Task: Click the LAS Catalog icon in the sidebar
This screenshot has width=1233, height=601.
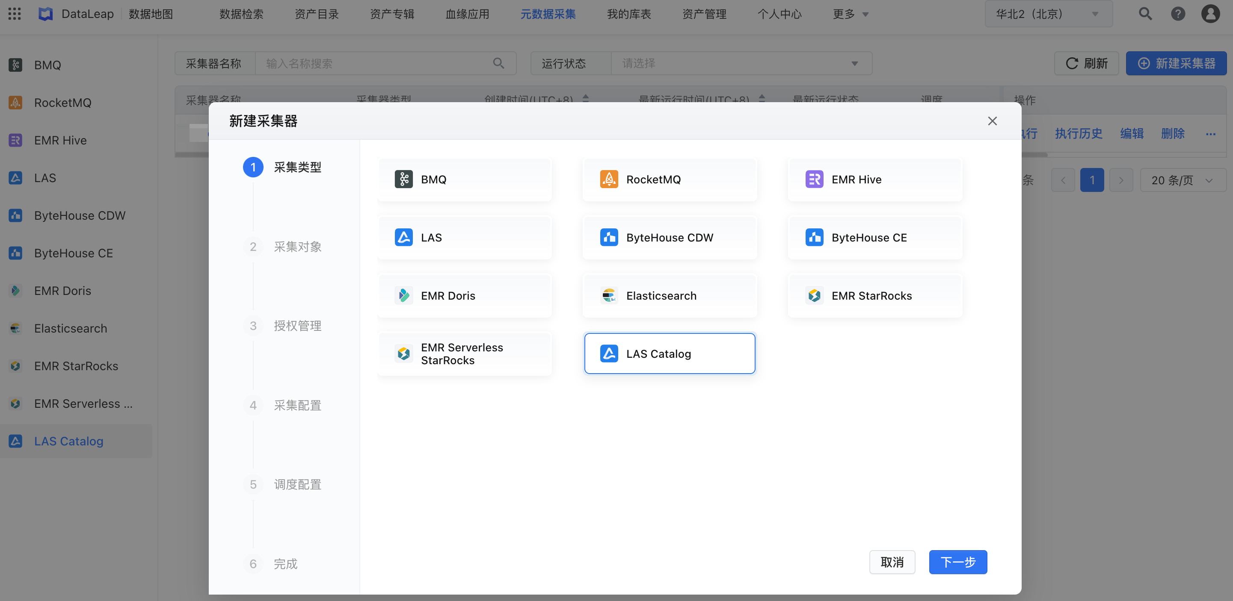Action: coord(15,441)
